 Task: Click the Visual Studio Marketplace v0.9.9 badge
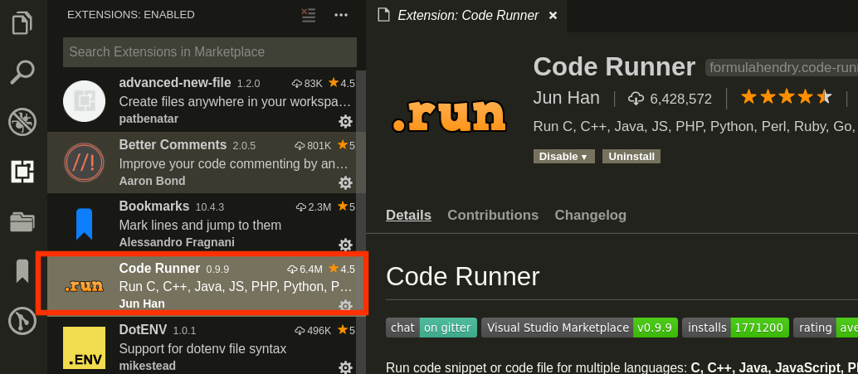(x=579, y=328)
